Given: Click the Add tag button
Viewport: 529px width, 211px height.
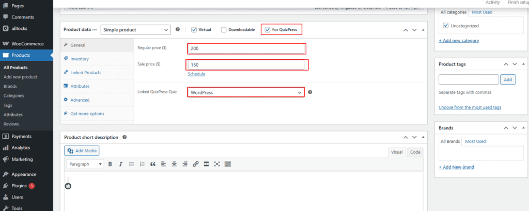Looking at the screenshot, I should click(508, 79).
